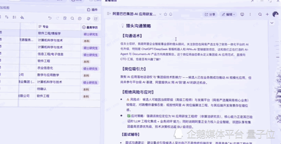The height and width of the screenshot is (144, 281).
Task: Click the plus icon to create new
Action: (267, 14)
